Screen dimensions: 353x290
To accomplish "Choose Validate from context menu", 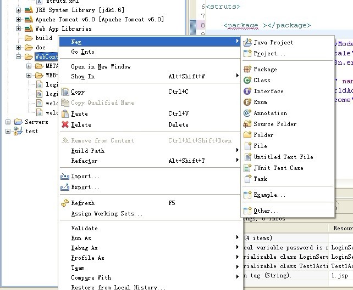I will tap(150, 228).
